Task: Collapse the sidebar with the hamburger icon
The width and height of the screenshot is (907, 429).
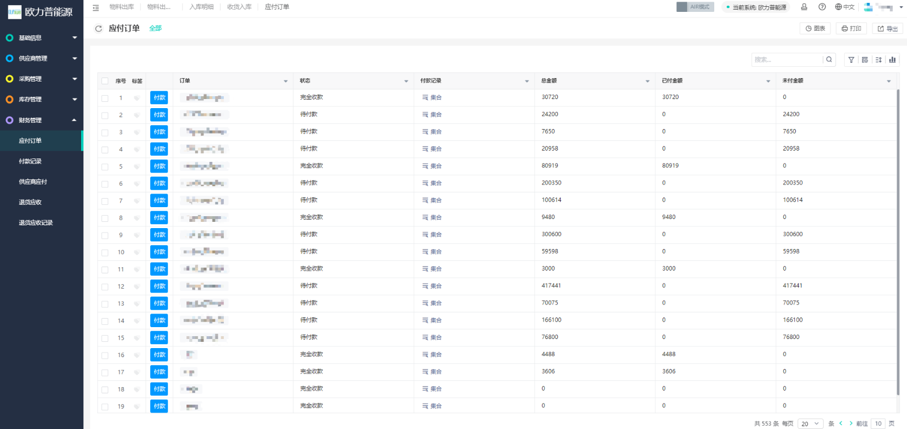Action: point(96,7)
